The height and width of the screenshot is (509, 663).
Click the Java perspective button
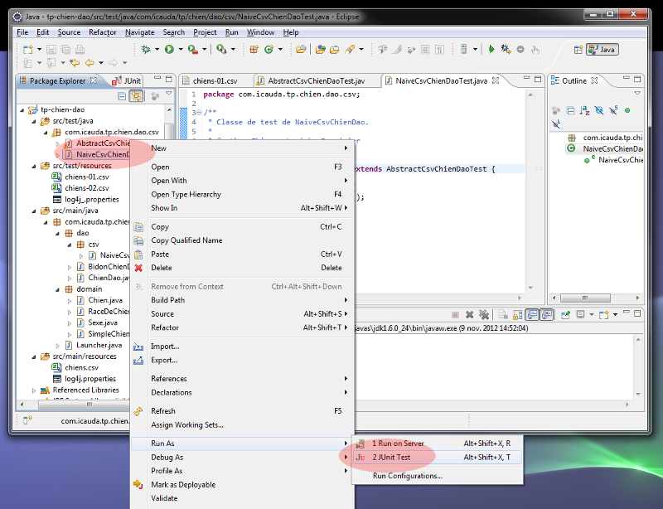tap(603, 50)
